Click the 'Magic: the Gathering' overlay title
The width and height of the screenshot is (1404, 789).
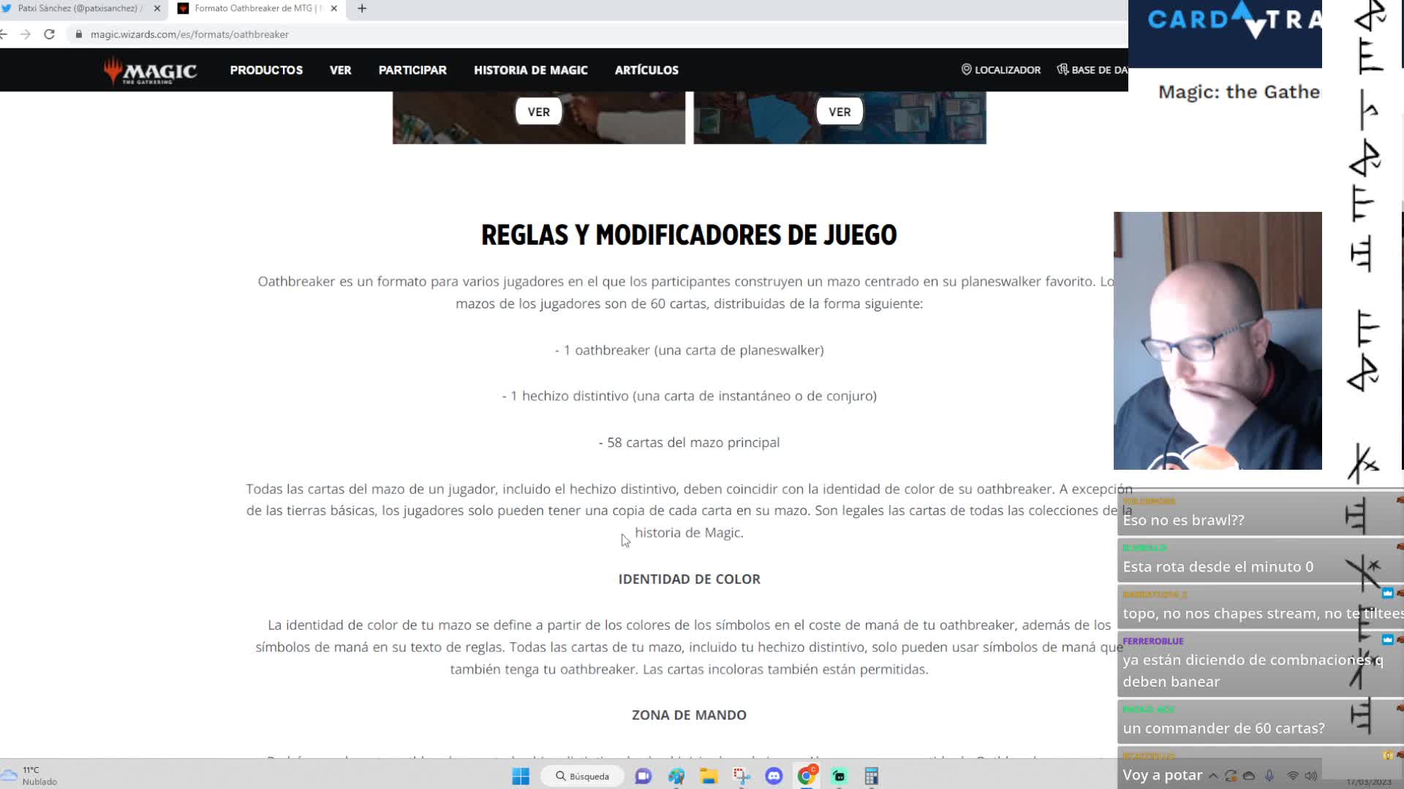[1239, 92]
